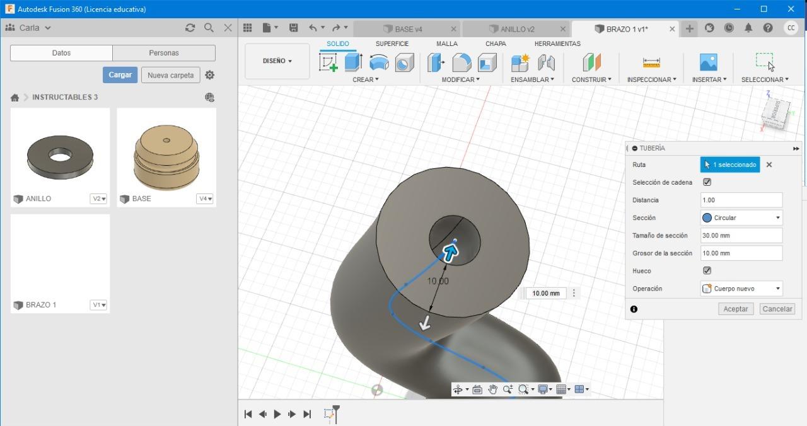Select the Shell tool
This screenshot has height=426, width=807.
(487, 62)
